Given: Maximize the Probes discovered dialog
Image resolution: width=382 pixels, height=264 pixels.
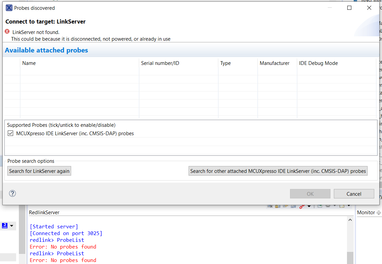Looking at the screenshot, I should (349, 8).
